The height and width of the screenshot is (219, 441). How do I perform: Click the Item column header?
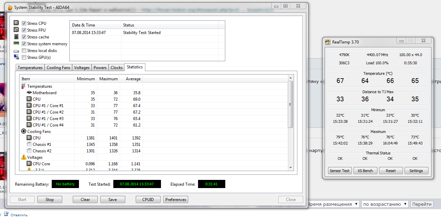47,79
